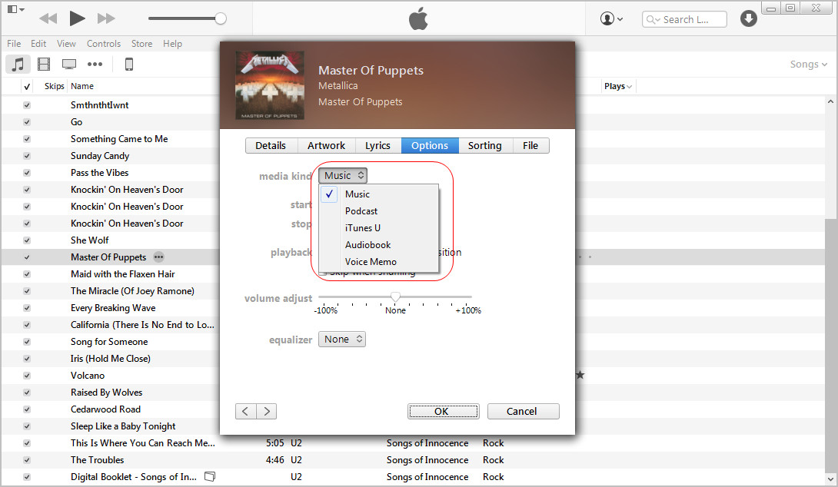Uncheck the Pass the Vibes checkbox
The image size is (838, 487).
27,173
